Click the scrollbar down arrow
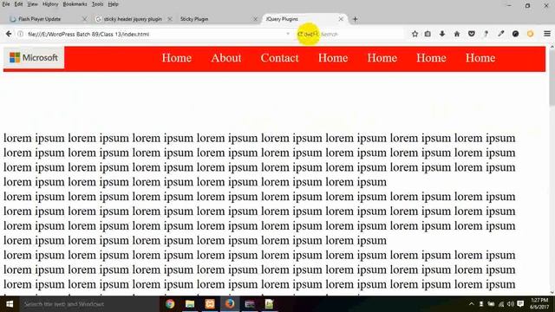Viewport: 555px width, 312px height. [552, 293]
